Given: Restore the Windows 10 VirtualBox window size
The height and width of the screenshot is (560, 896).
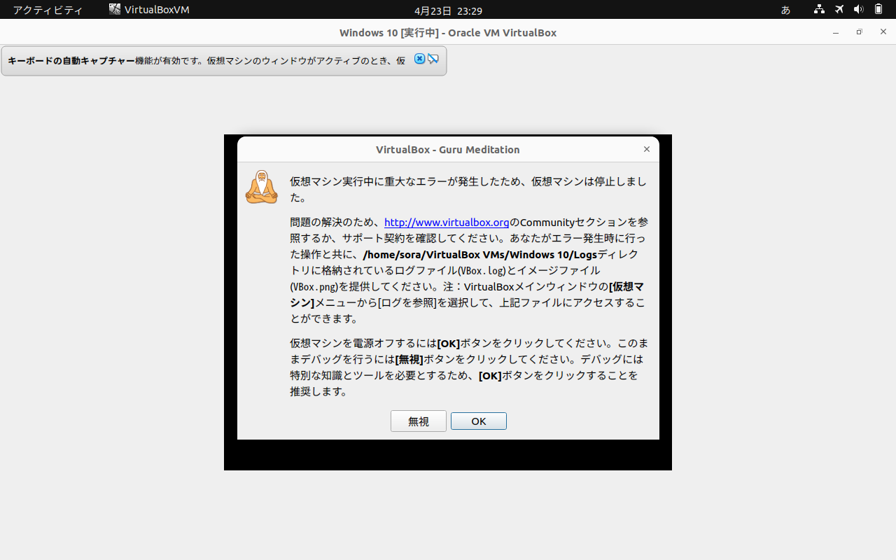Looking at the screenshot, I should 860,32.
